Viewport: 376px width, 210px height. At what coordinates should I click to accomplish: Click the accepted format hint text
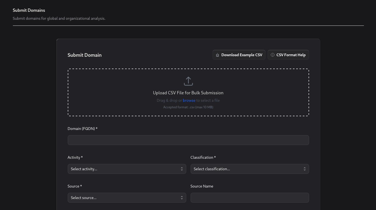point(188,107)
